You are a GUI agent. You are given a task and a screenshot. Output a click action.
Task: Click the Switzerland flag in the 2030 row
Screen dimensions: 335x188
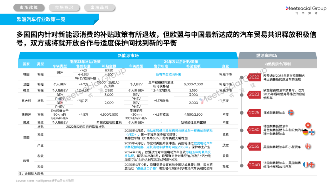click(x=308, y=125)
